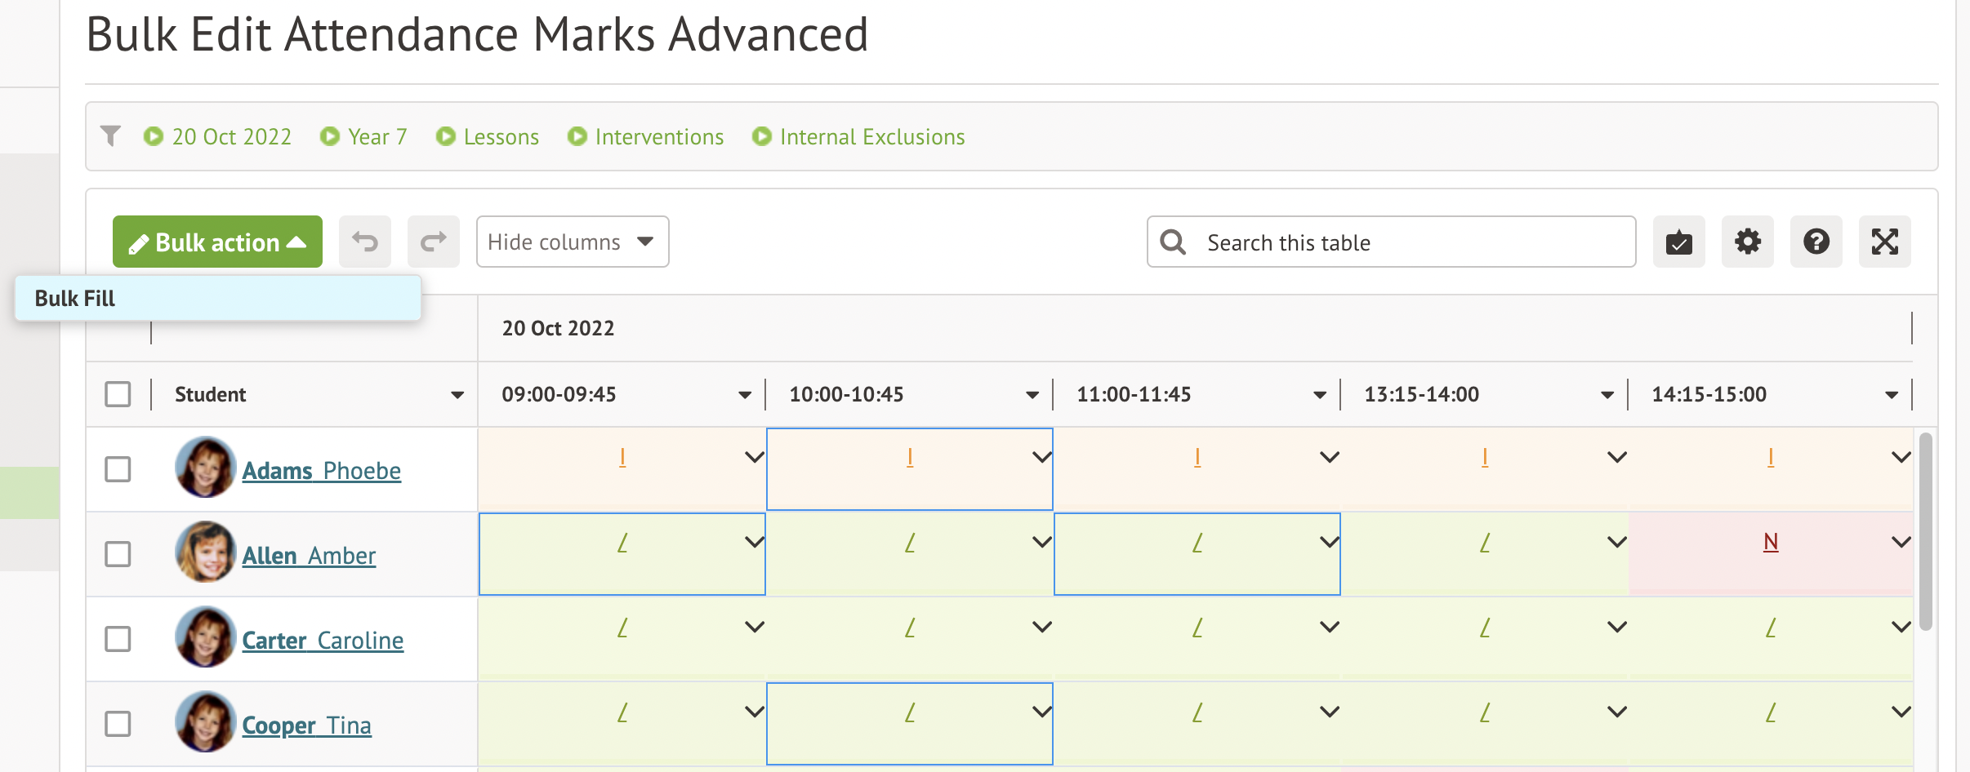Tick the select-all students checkbox

tap(118, 394)
